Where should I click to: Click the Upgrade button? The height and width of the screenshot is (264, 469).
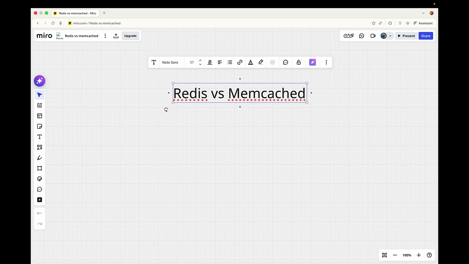click(x=130, y=36)
